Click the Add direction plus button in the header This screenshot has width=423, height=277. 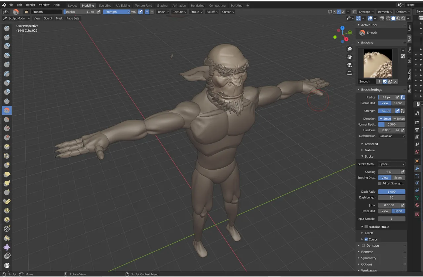147,12
